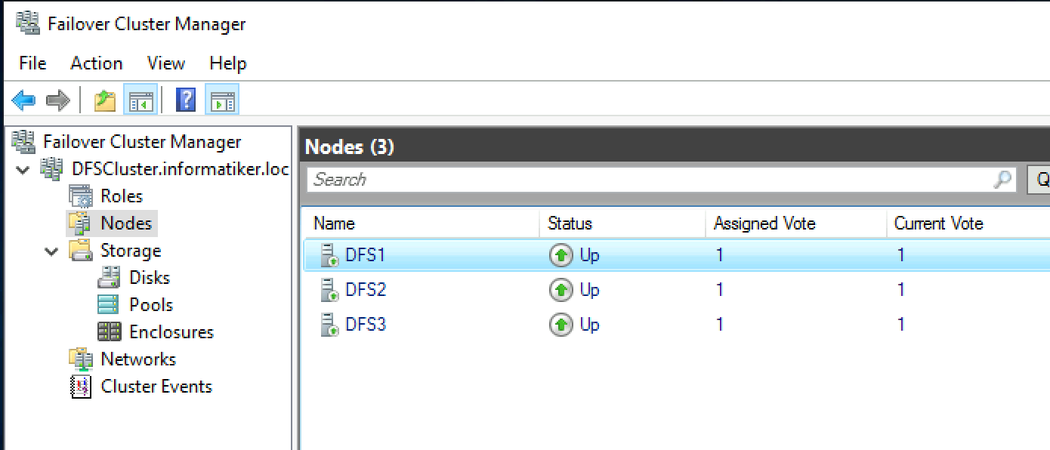Click the green Up status icon for DFS1

[x=561, y=256]
